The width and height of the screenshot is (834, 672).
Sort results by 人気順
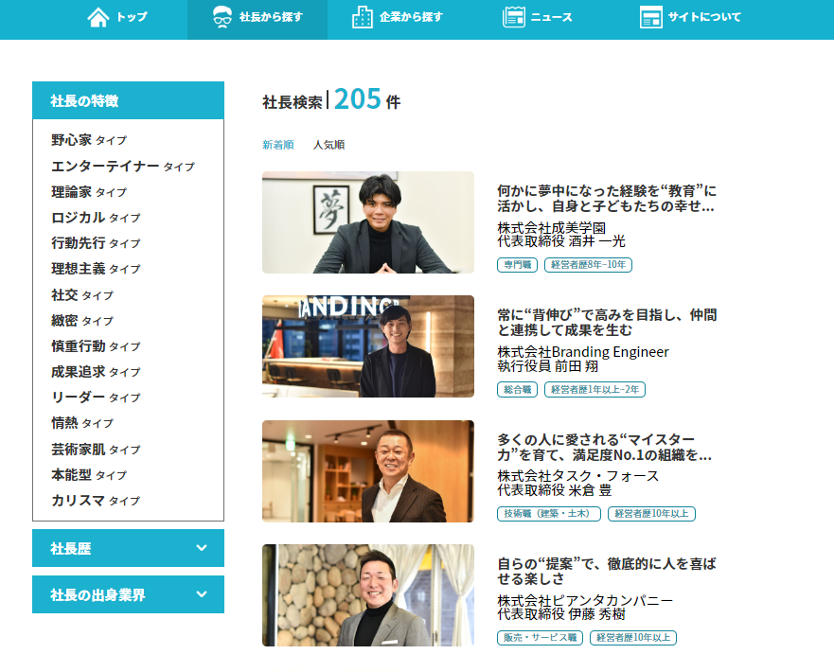328,145
